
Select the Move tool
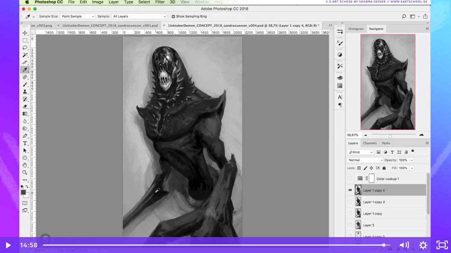(25, 33)
